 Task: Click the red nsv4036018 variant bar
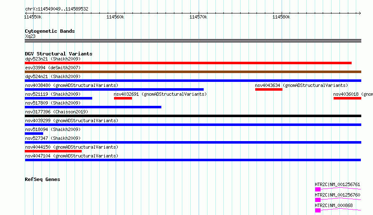pos(347,98)
